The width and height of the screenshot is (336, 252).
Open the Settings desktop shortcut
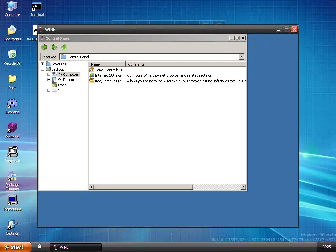point(12,228)
